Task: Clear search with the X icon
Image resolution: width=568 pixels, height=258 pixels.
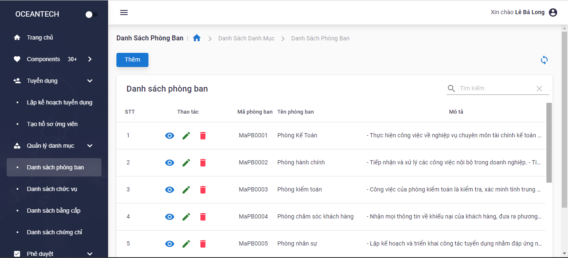Action: coord(539,88)
